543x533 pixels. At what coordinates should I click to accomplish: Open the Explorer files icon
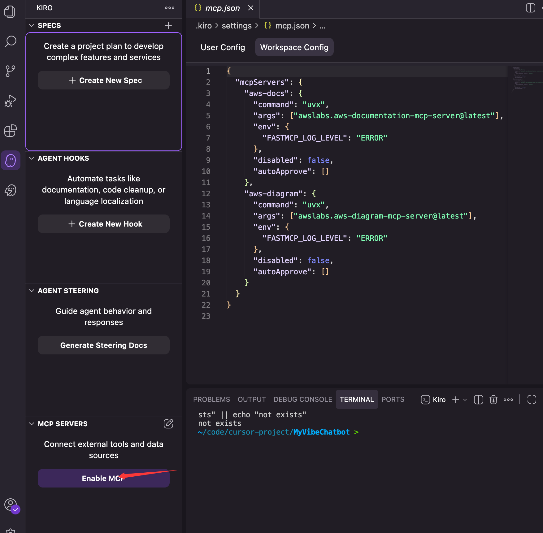[x=10, y=12]
